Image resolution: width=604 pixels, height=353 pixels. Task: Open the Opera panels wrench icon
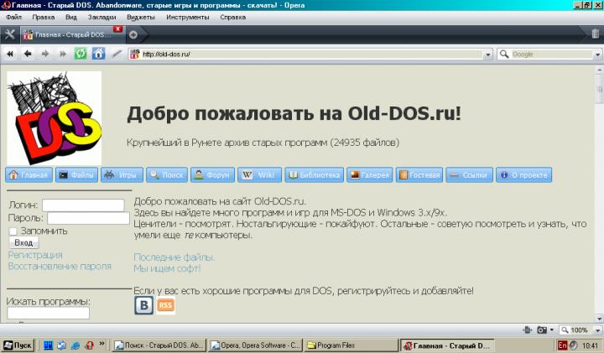coord(9,34)
